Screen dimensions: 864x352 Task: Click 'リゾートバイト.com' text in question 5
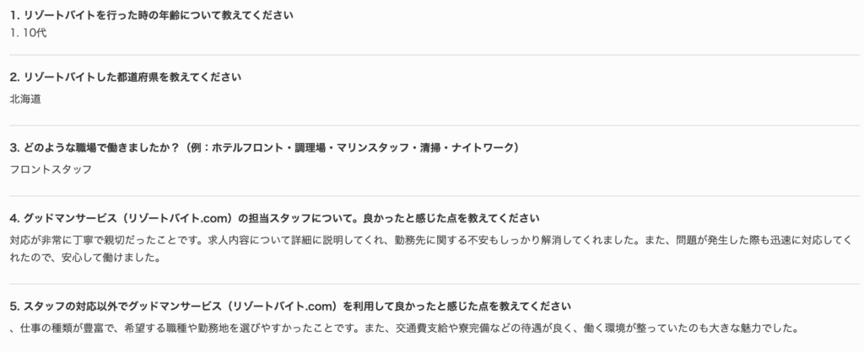(283, 306)
